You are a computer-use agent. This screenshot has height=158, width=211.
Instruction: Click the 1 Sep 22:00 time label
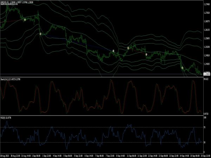pyautogui.click(x=47, y=156)
